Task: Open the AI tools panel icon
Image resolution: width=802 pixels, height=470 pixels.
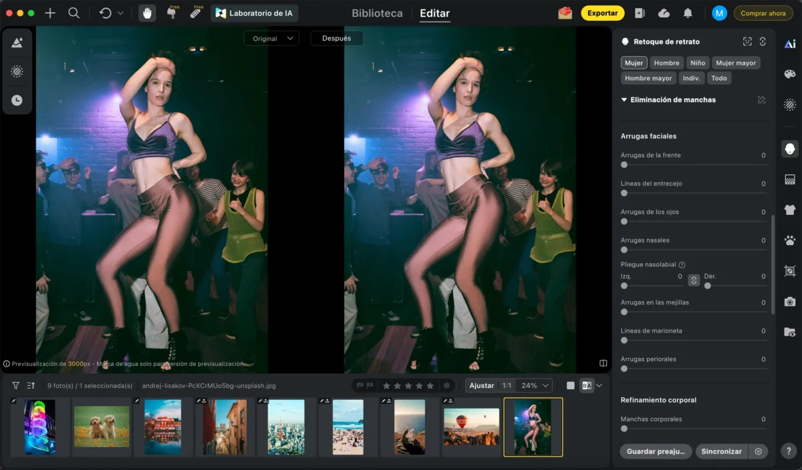Action: [x=790, y=44]
